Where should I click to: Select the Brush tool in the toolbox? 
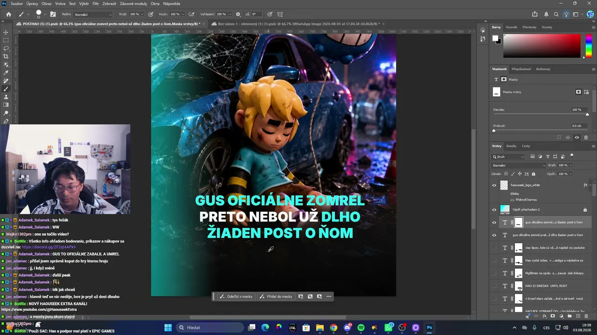[x=6, y=89]
